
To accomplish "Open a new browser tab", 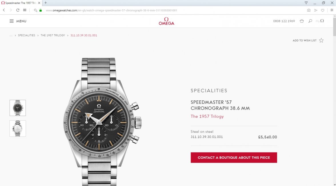I will point(46,3).
